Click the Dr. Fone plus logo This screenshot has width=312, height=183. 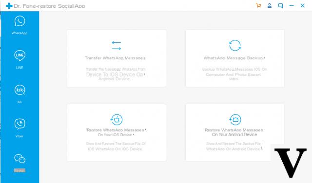9,6
